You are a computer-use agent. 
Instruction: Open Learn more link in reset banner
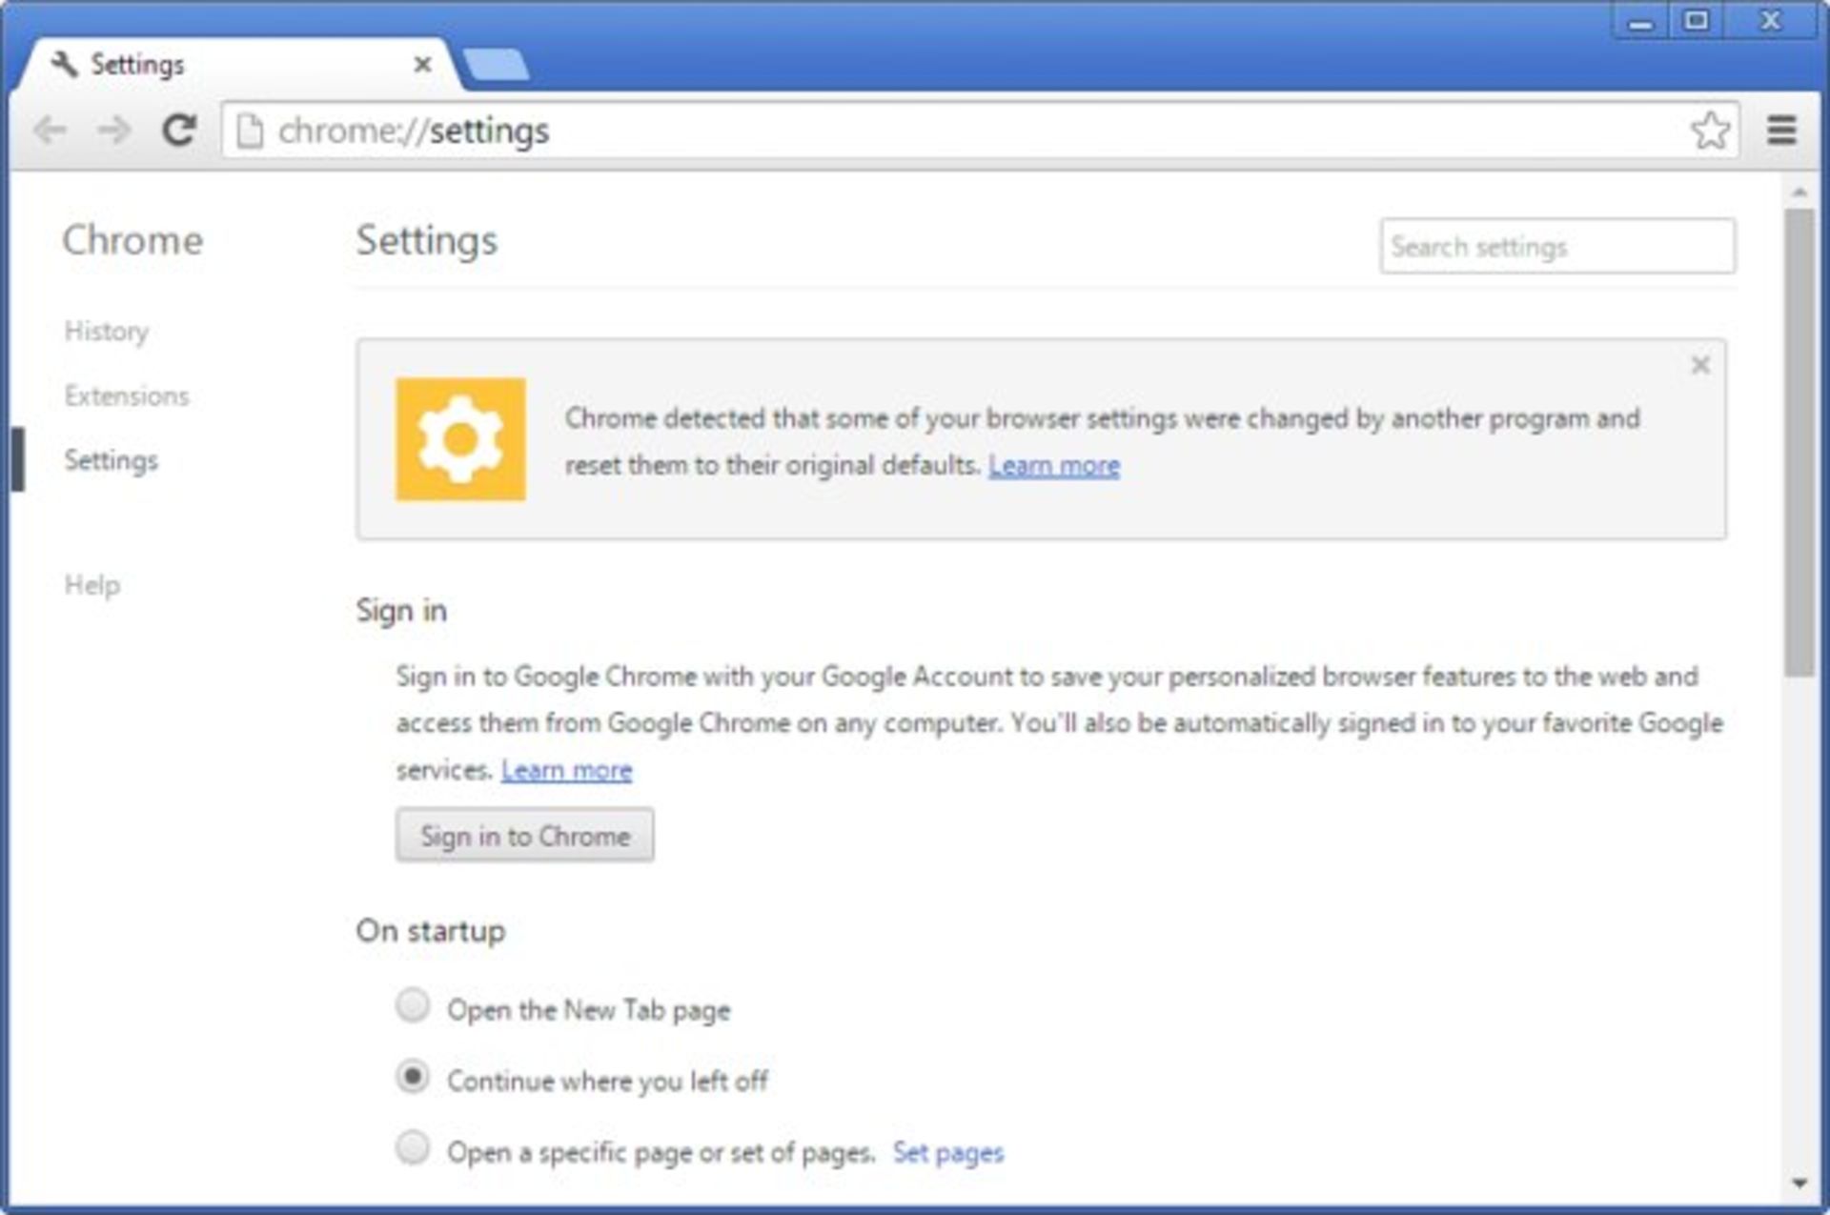coord(1053,466)
